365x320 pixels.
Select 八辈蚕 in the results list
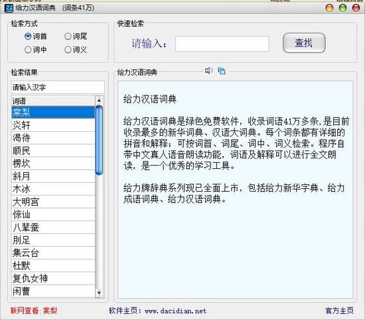tap(53, 228)
